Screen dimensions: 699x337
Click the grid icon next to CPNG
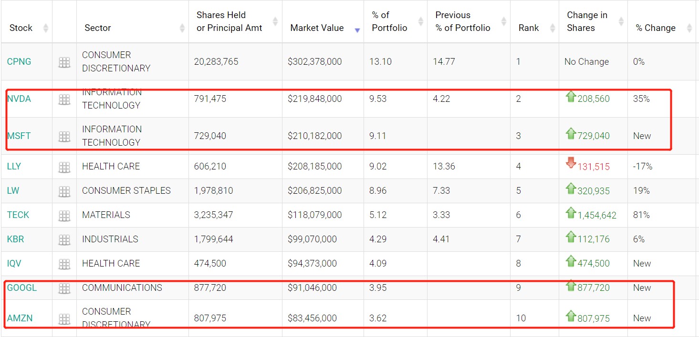click(64, 61)
